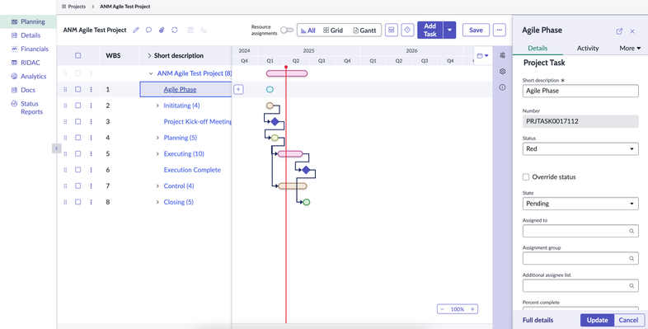Click the pencil edit icon beside project name
This screenshot has height=329, width=648.
(x=136, y=31)
